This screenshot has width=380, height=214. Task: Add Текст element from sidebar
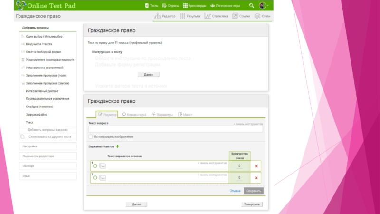[x=29, y=123]
